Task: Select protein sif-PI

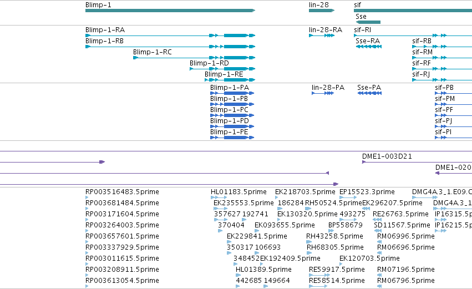Action: [x=453, y=138]
